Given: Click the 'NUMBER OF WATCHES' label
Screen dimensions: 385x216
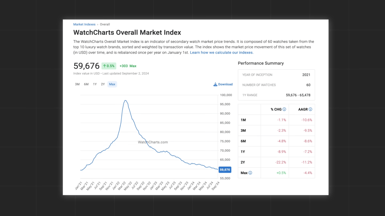Looking at the screenshot, I should pyautogui.click(x=259, y=85).
